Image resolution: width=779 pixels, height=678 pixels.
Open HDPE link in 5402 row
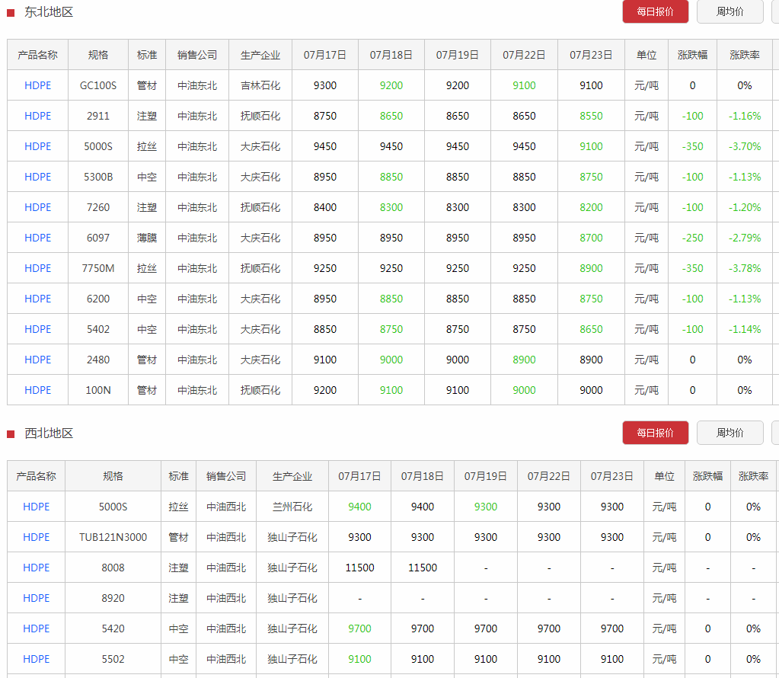click(x=38, y=329)
